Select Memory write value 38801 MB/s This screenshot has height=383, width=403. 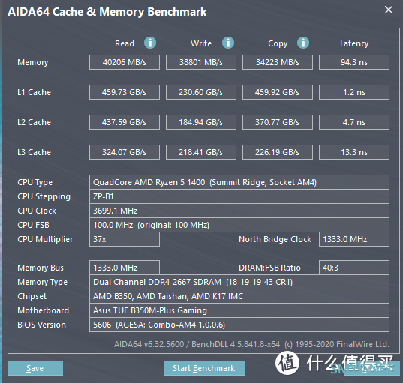point(201,62)
